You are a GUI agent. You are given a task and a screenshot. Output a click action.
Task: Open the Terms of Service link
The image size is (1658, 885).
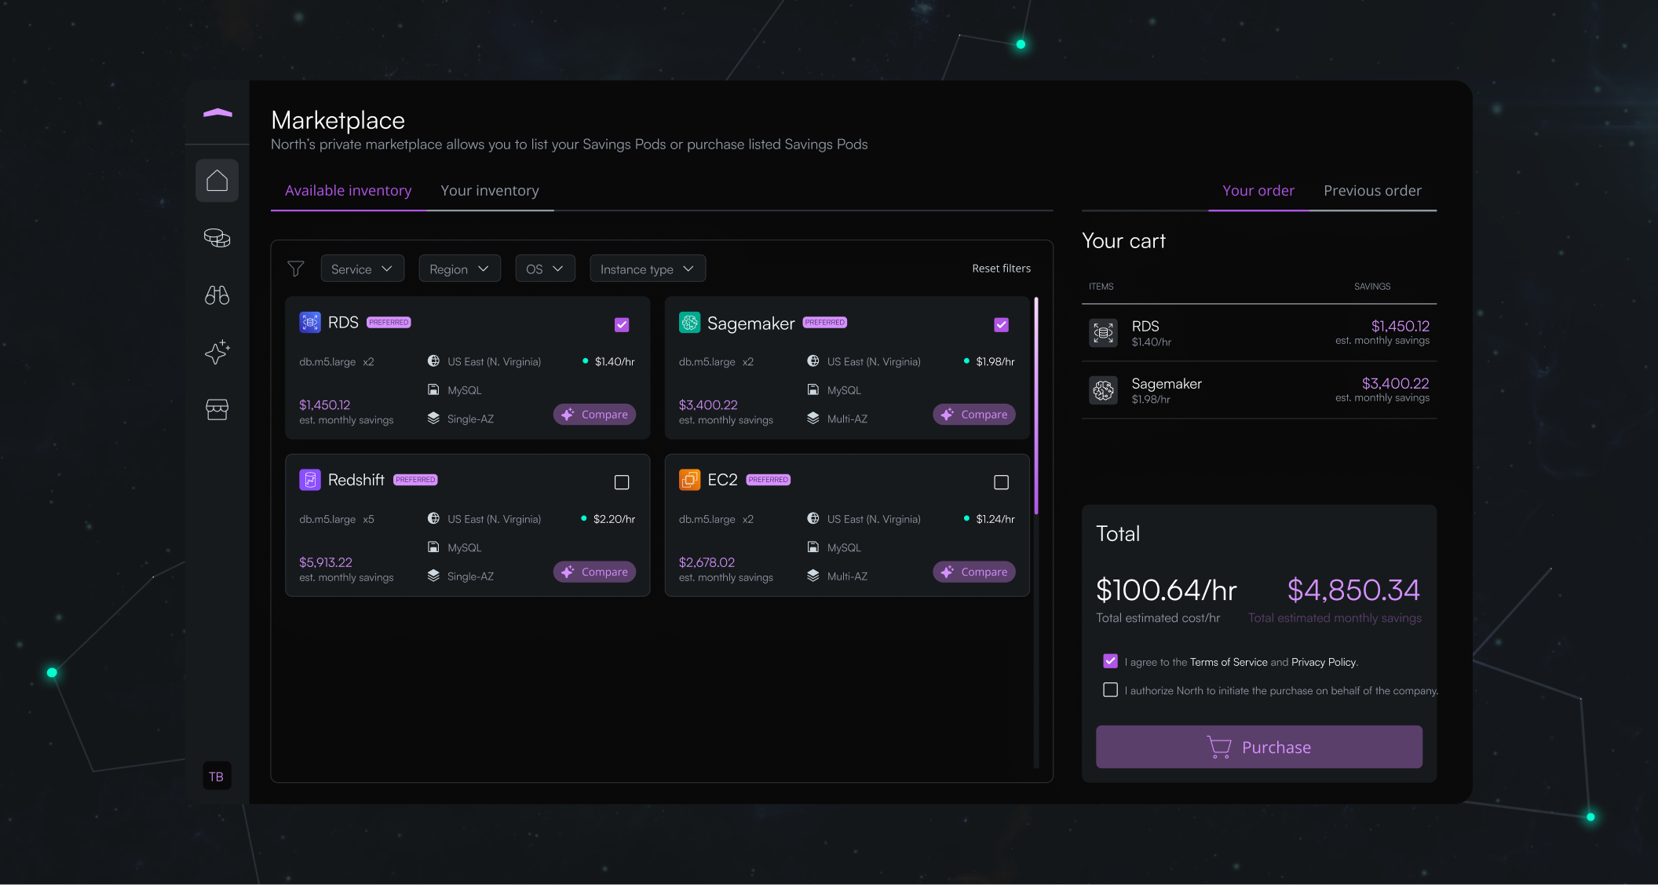click(x=1228, y=662)
